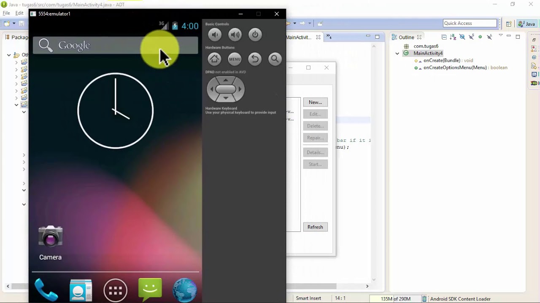This screenshot has width=540, height=303.
Task: Click the Package Explorer tab
Action: click(17, 37)
